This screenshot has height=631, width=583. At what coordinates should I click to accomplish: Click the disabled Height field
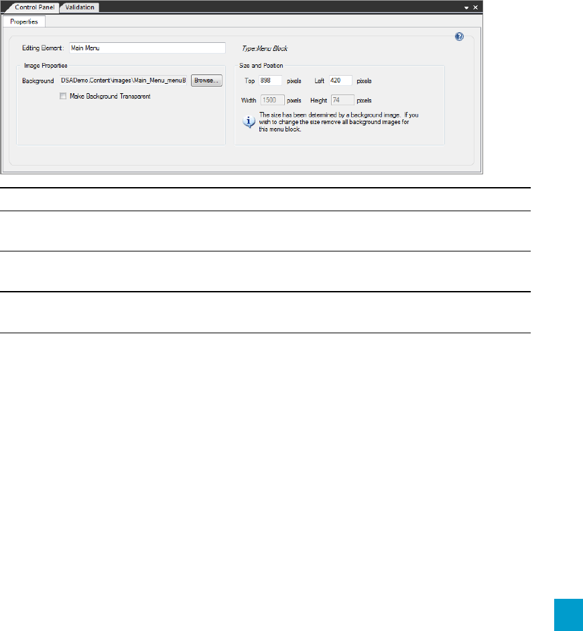(342, 100)
